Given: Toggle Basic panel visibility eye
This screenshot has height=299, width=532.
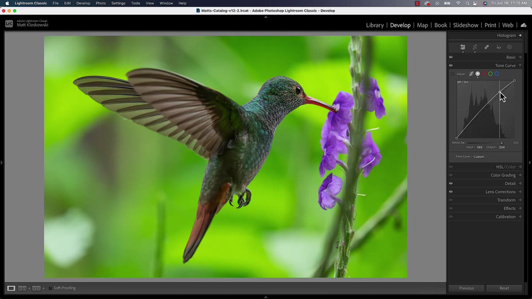Looking at the screenshot, I should coord(451,57).
